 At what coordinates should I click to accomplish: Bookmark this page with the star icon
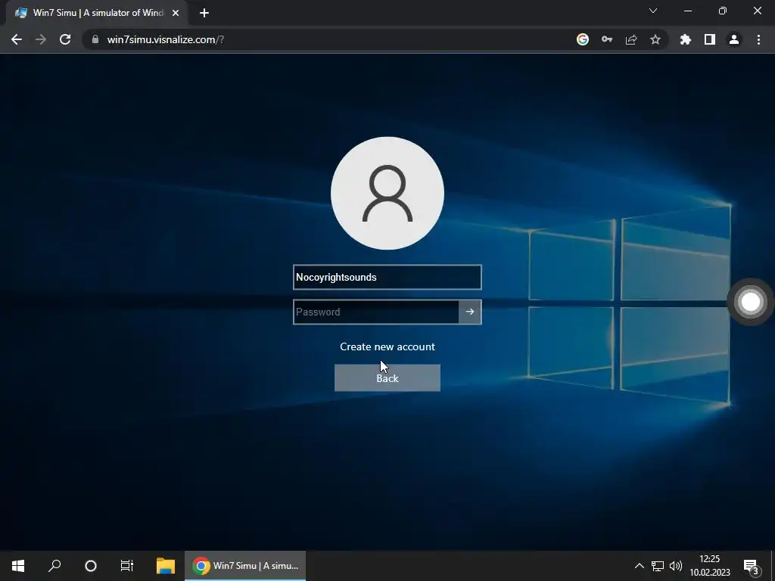[x=655, y=39]
